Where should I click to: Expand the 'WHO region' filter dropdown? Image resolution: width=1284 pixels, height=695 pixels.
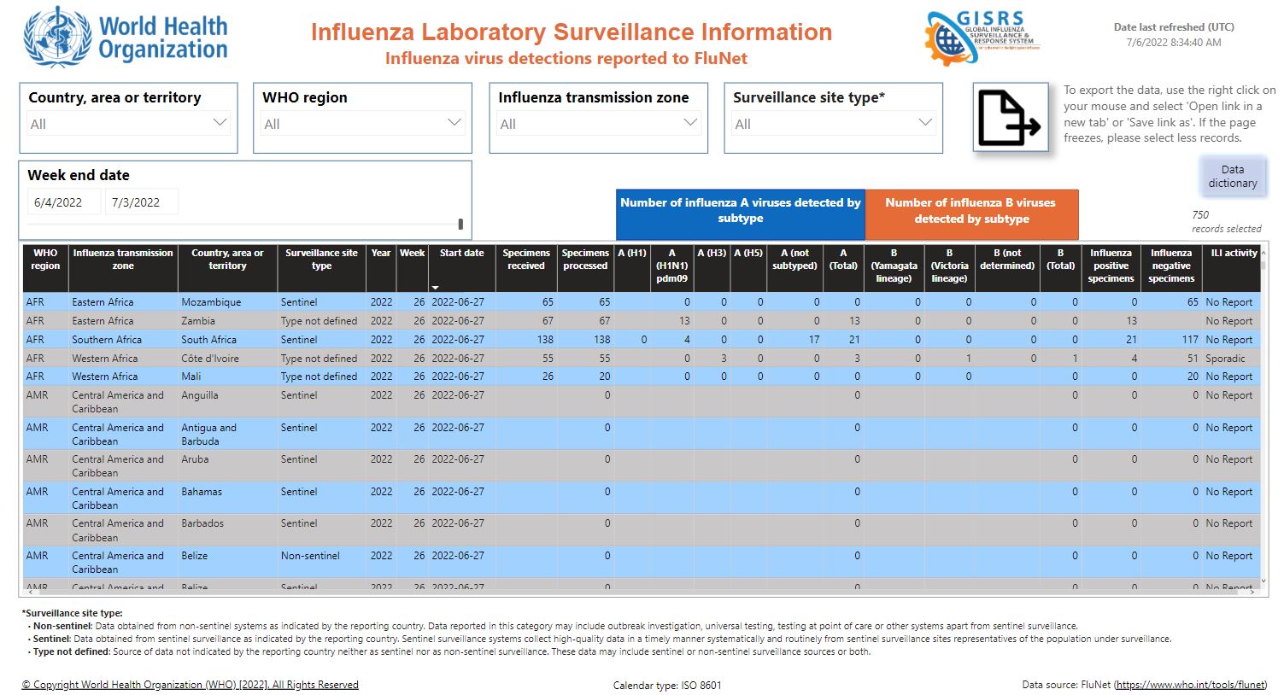click(362, 122)
